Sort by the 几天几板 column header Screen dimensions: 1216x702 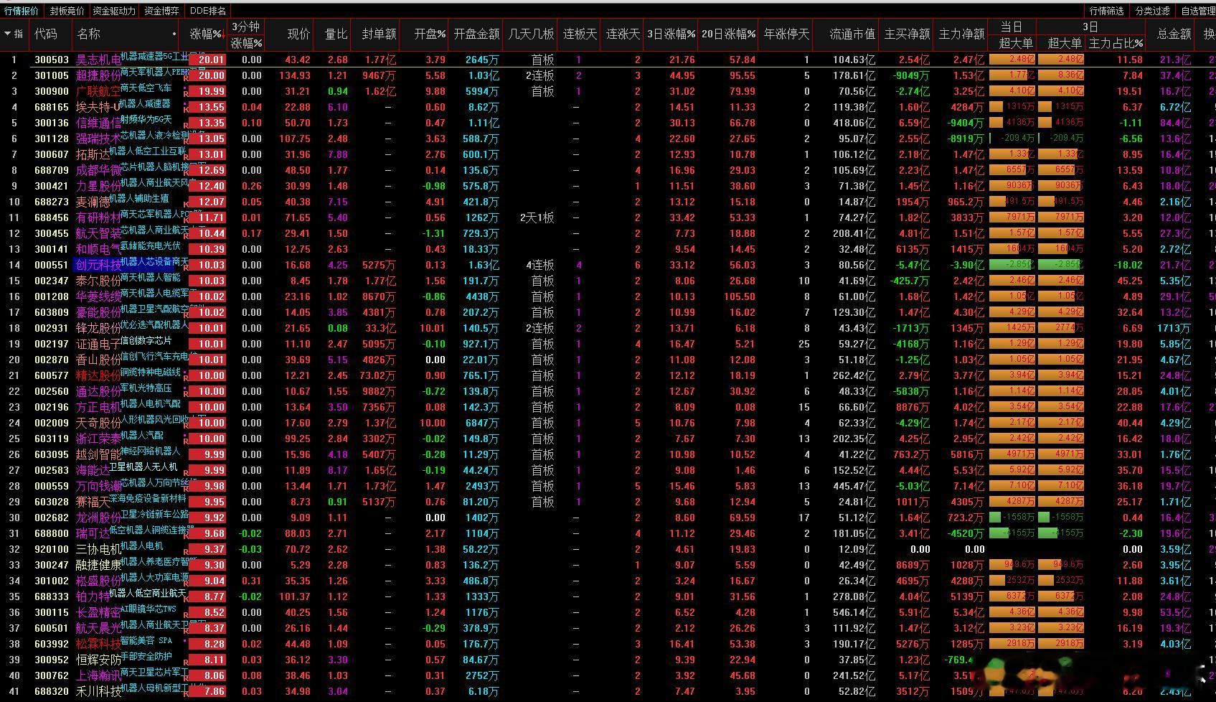click(531, 34)
